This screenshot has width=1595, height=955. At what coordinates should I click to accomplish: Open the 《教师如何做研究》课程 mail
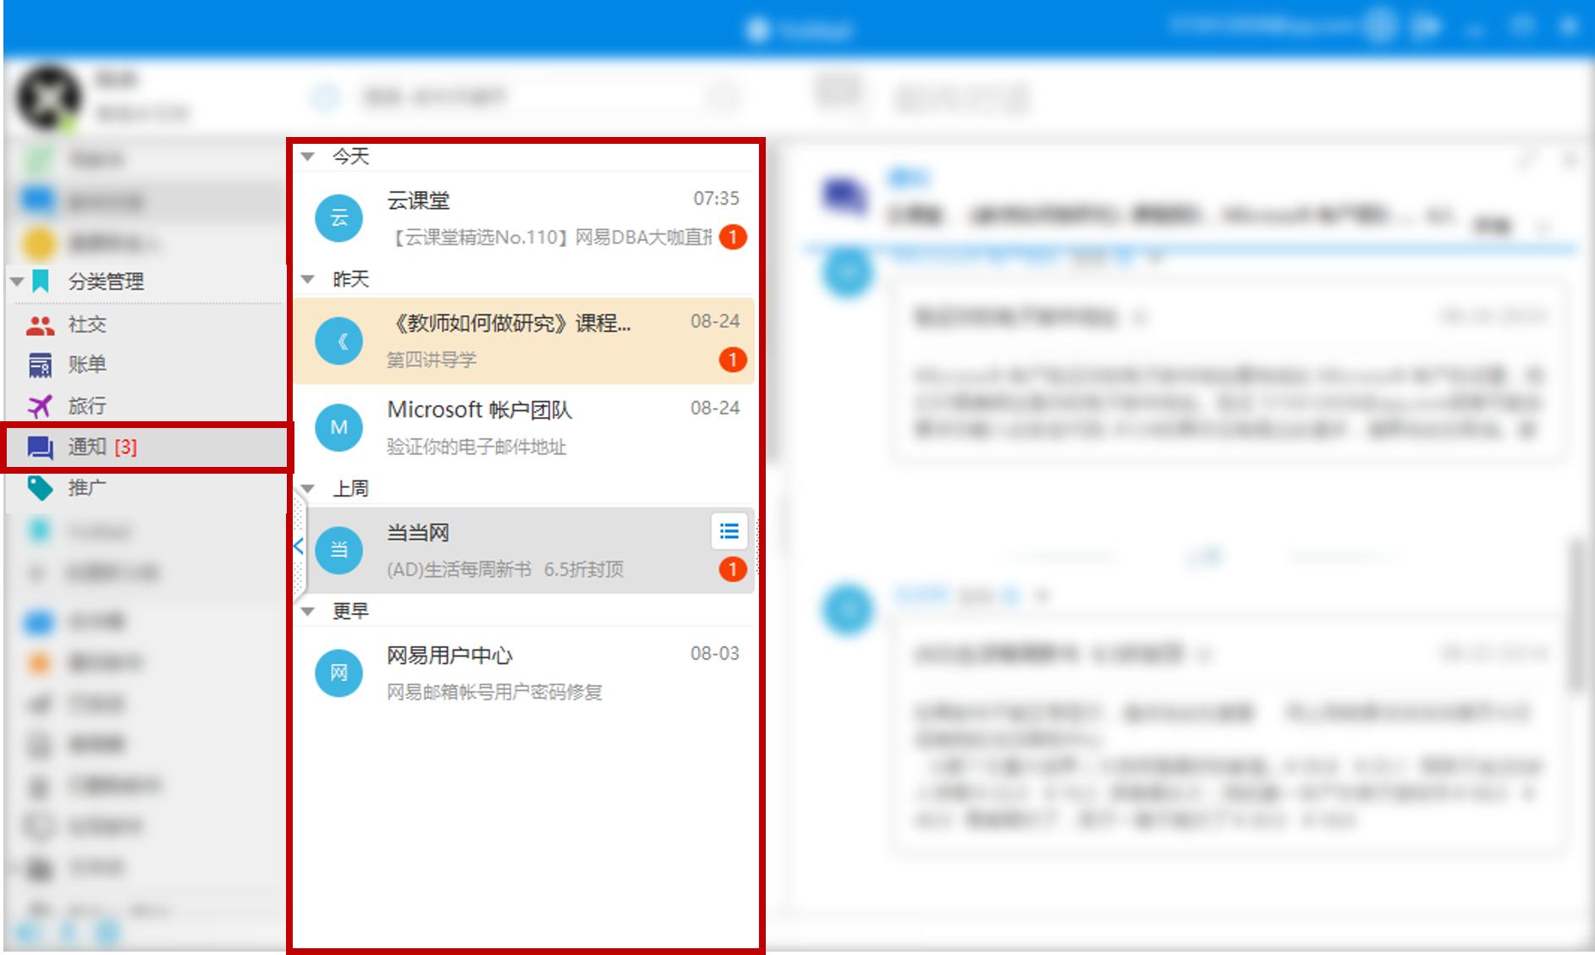(x=524, y=340)
